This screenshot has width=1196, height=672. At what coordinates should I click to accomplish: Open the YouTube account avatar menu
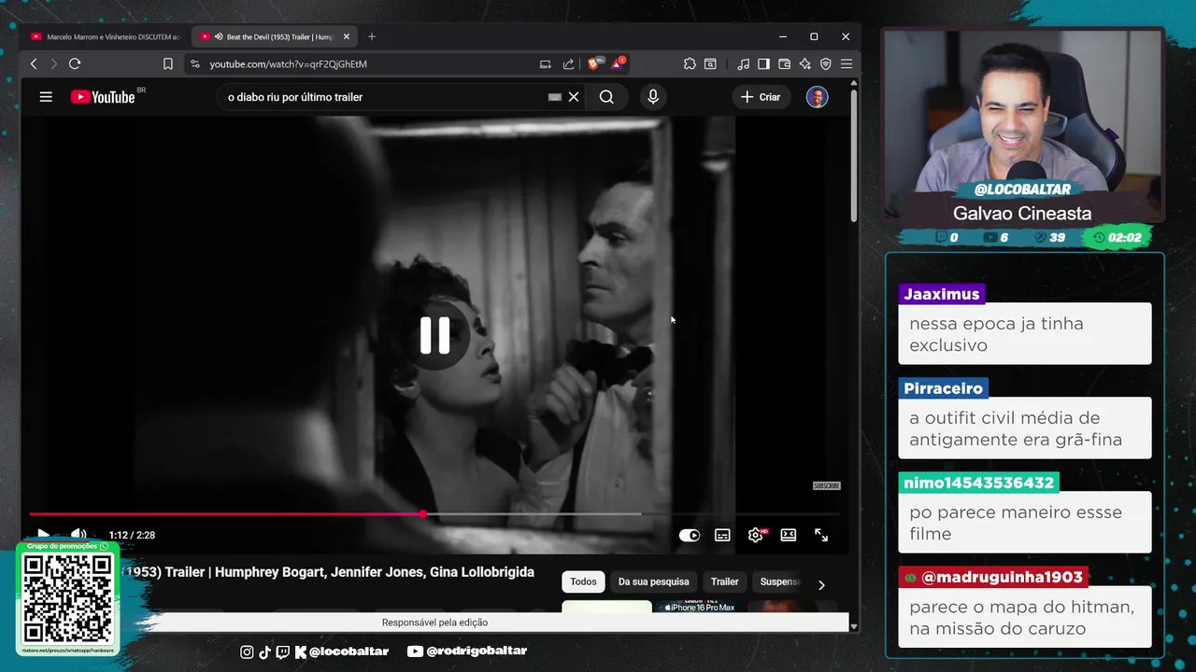pyautogui.click(x=818, y=97)
